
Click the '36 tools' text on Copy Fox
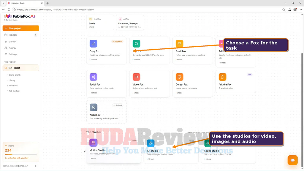[94, 59]
